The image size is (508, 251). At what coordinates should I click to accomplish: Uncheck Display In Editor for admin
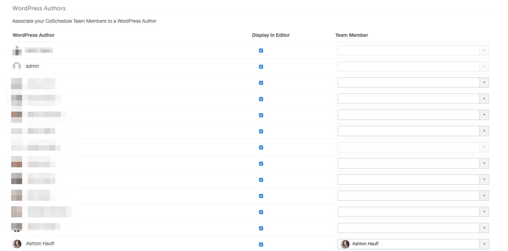[261, 67]
